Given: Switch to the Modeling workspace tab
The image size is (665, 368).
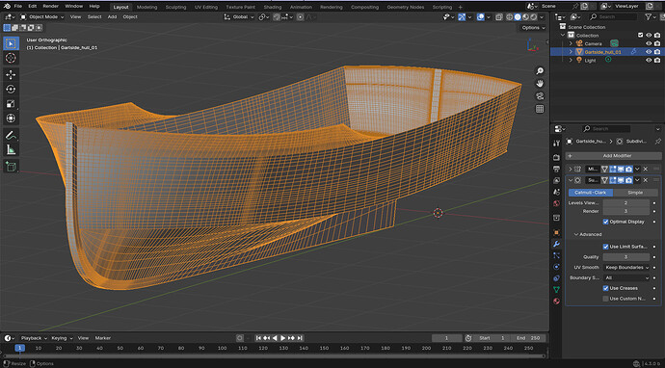Looking at the screenshot, I should (x=146, y=7).
